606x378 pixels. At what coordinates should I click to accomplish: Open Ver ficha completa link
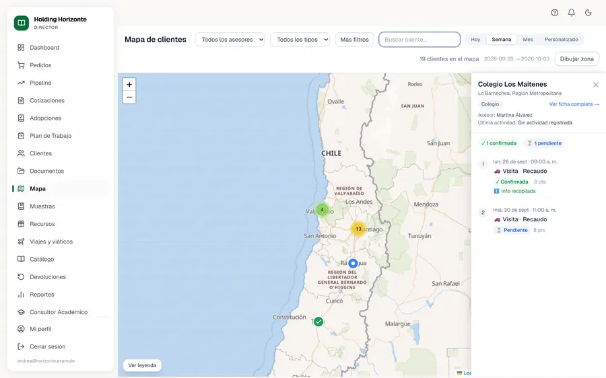(x=574, y=104)
